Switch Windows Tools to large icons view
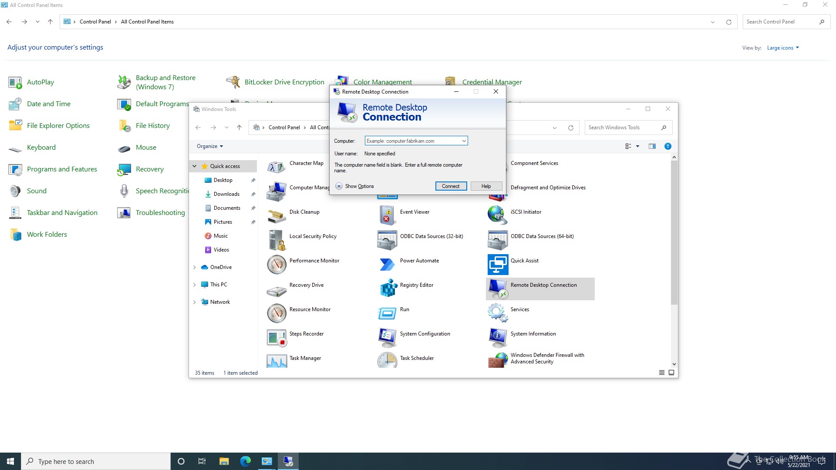Screen dimensions: 836x470 coord(671,373)
